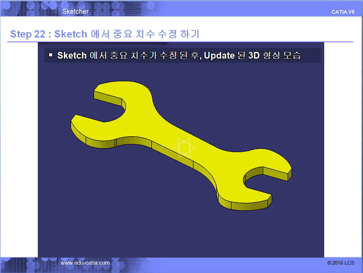This screenshot has width=363, height=273.
Task: Click the Korean text "중요 치수 수정 하기" in title
Action: coord(145,34)
